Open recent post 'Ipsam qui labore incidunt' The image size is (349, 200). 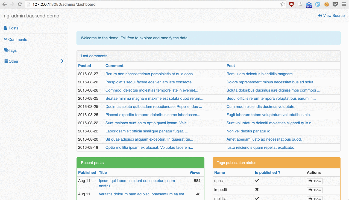(137, 183)
